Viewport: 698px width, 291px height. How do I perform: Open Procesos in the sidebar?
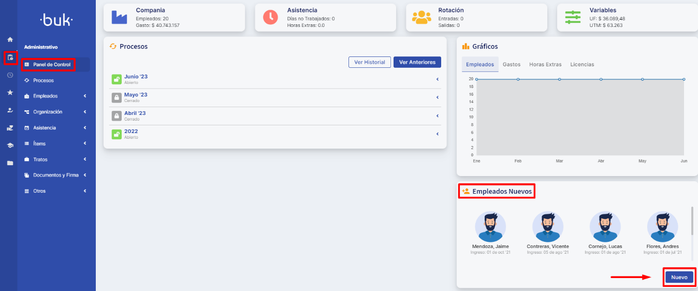tap(43, 80)
